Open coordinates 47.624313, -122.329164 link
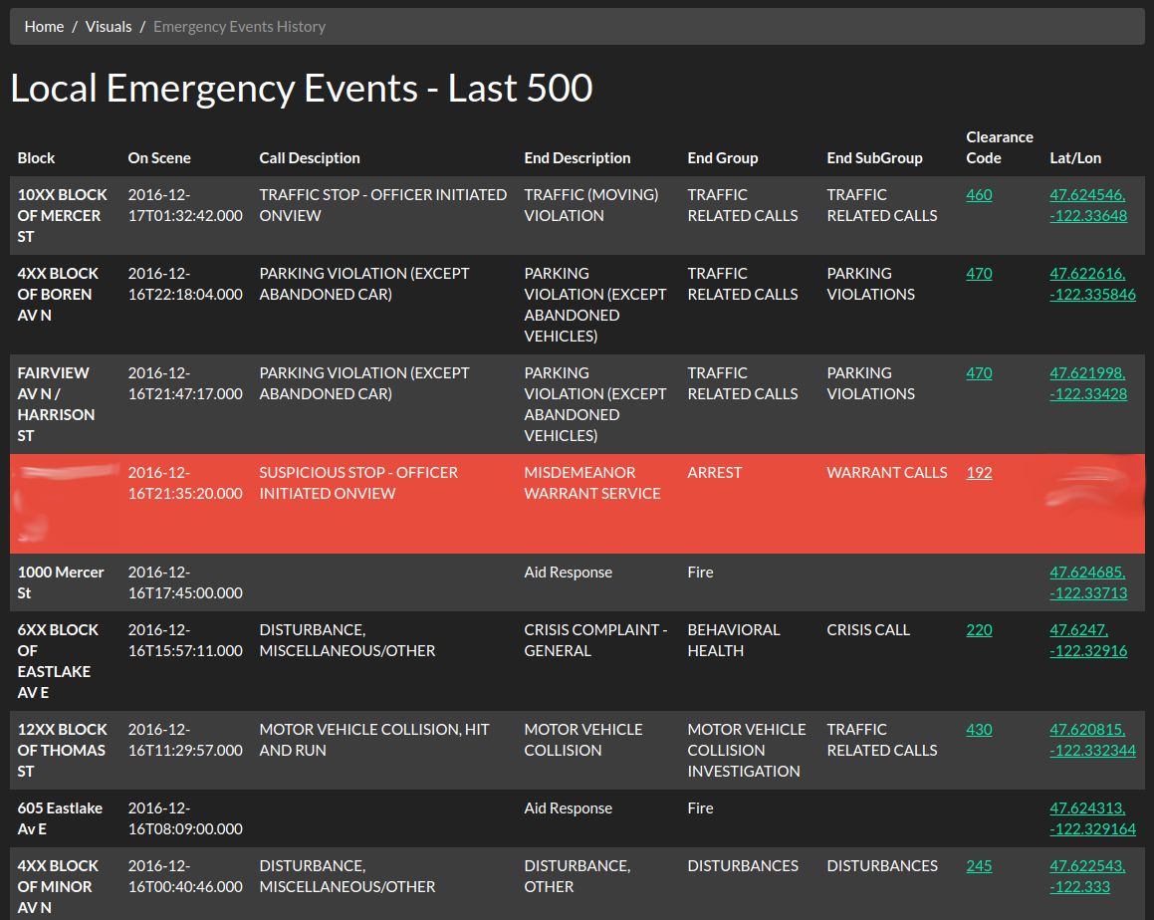This screenshot has height=920, width=1154. tap(1092, 818)
